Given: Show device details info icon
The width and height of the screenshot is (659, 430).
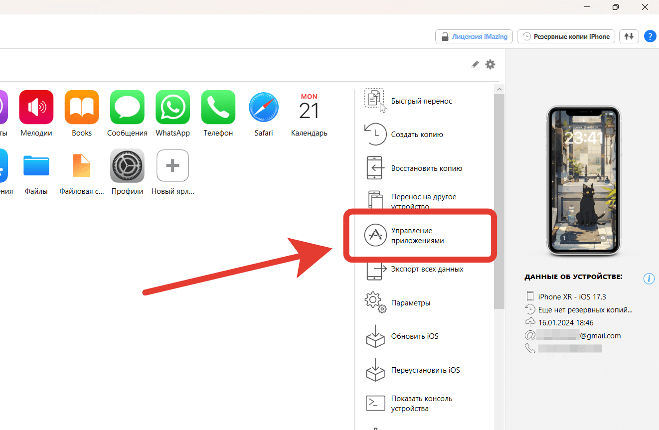Looking at the screenshot, I should coord(649,279).
